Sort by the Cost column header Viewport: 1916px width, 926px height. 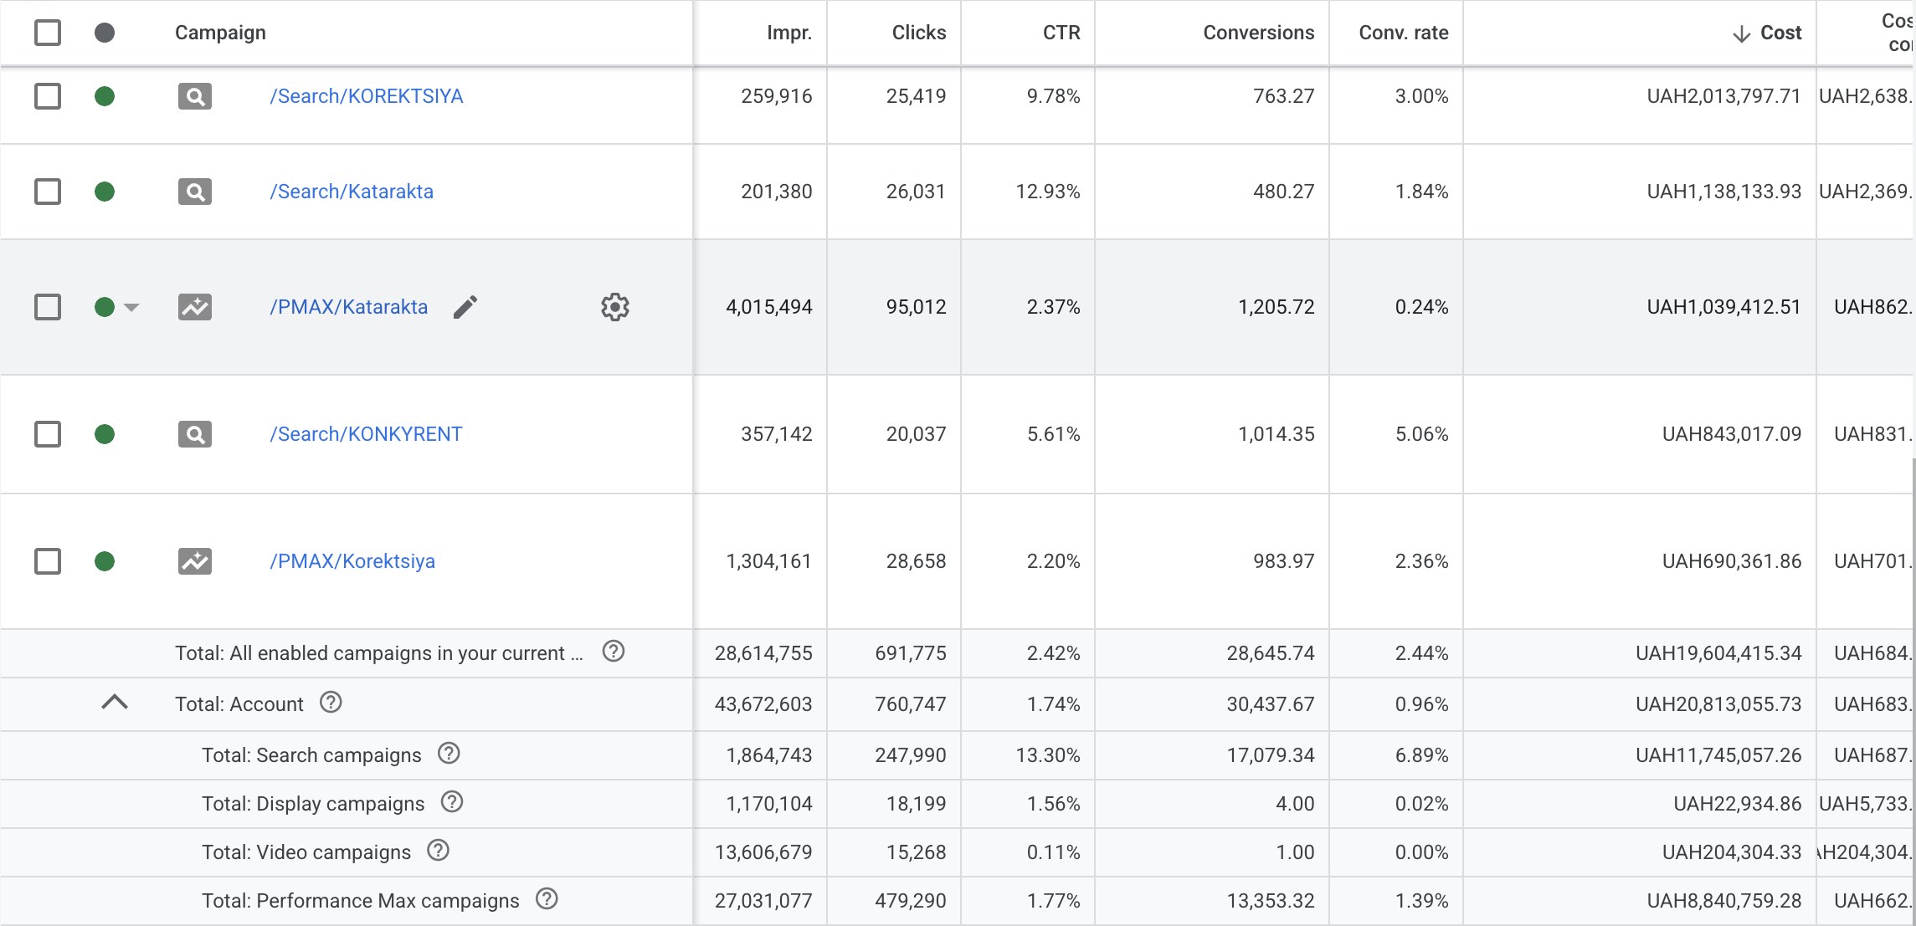(x=1767, y=33)
